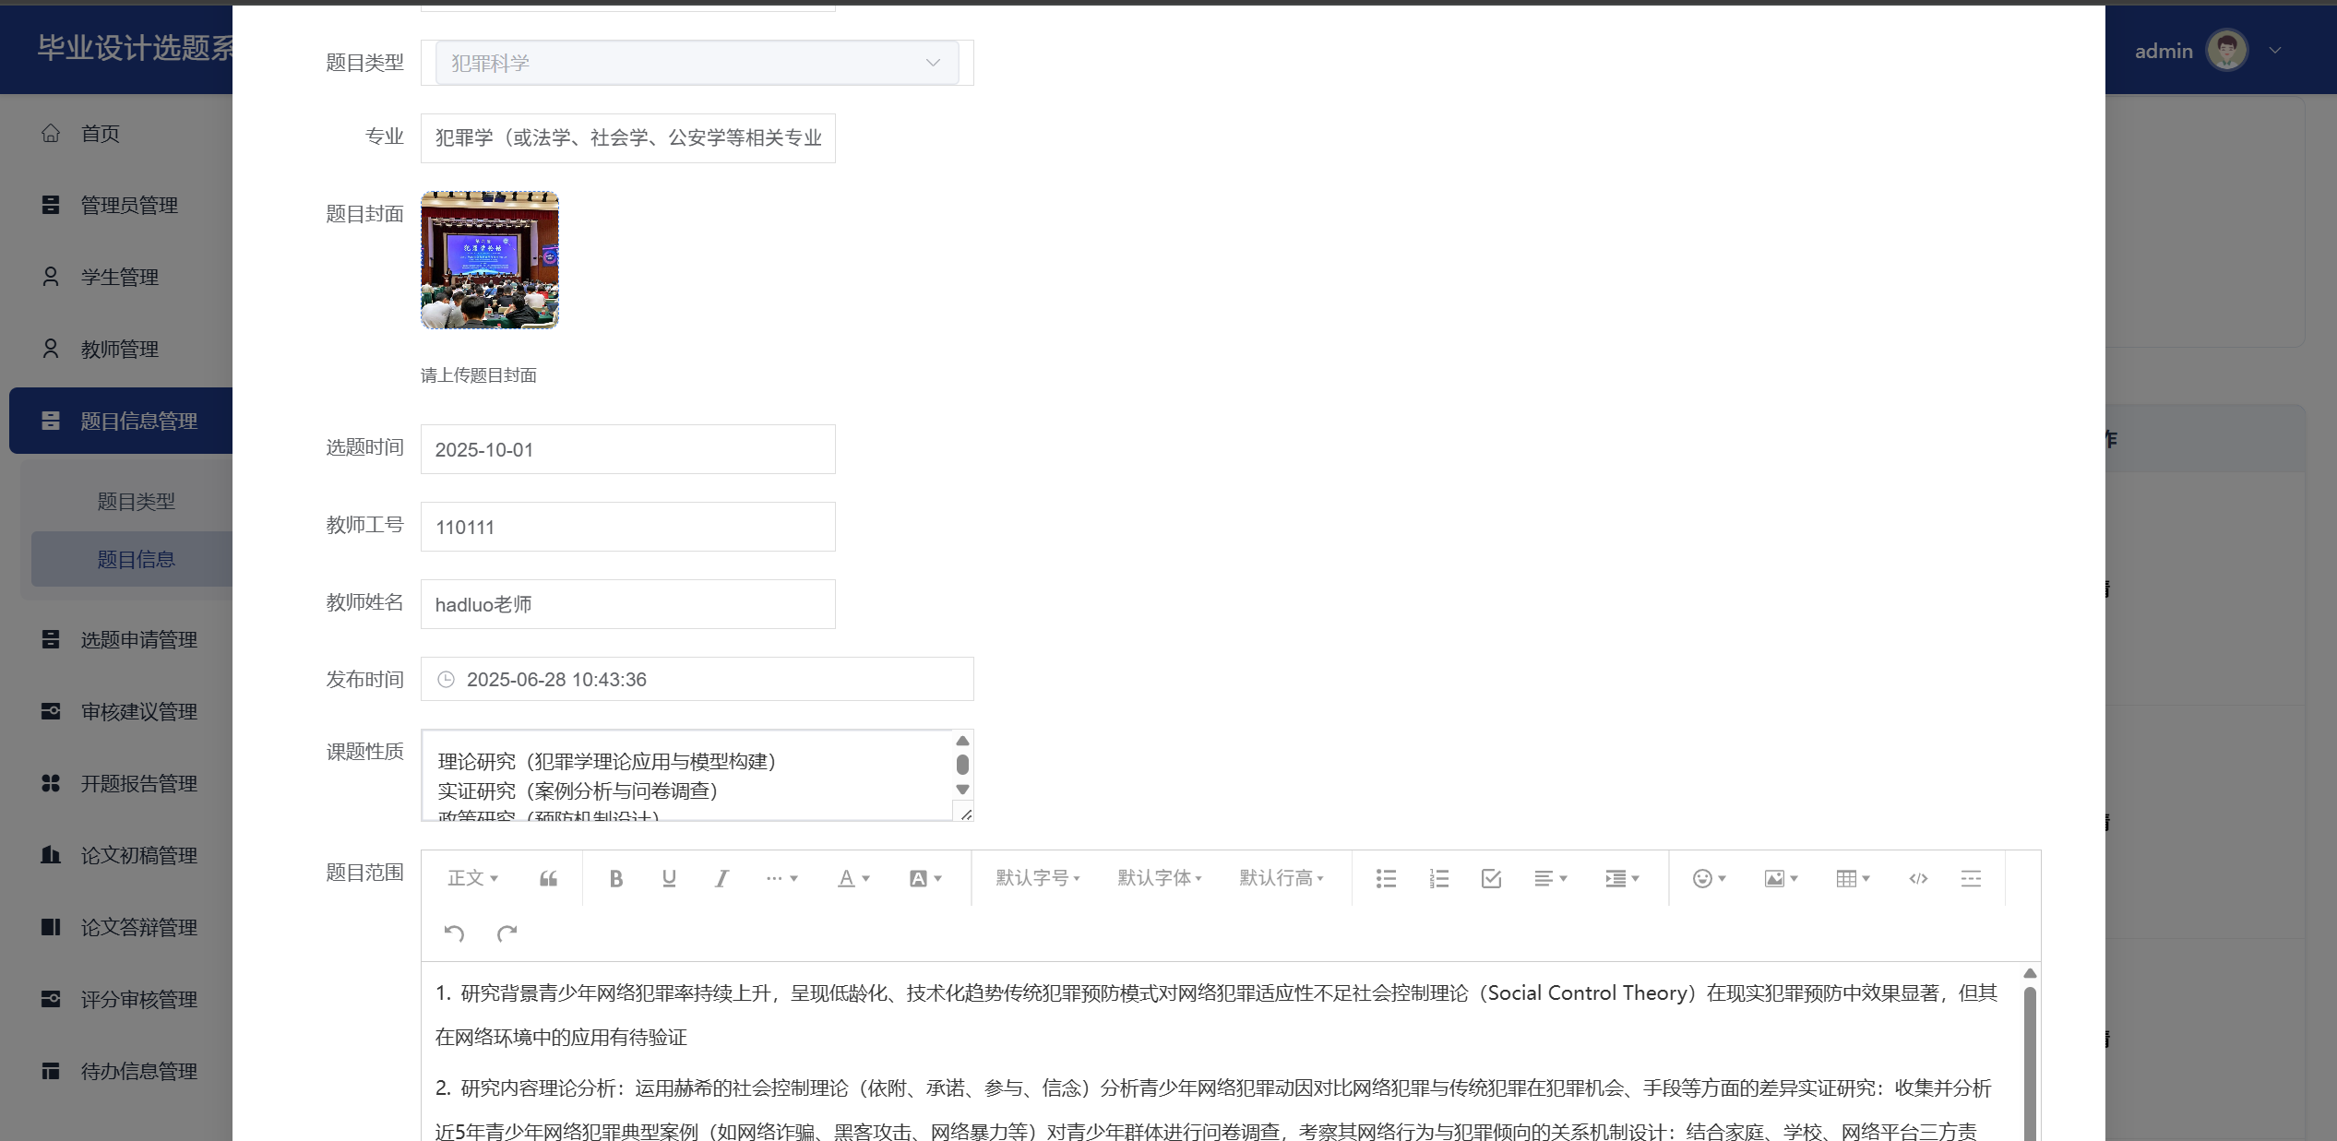Insert a blockquote in editor
This screenshot has width=2337, height=1141.
coord(548,878)
